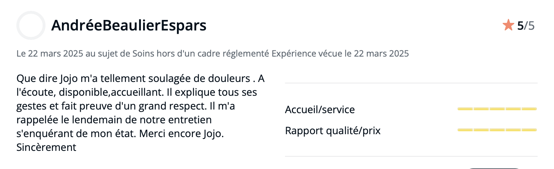Click the Rapport qualité/prix rating bar
Screen dimensions: 554x169
(x=497, y=130)
